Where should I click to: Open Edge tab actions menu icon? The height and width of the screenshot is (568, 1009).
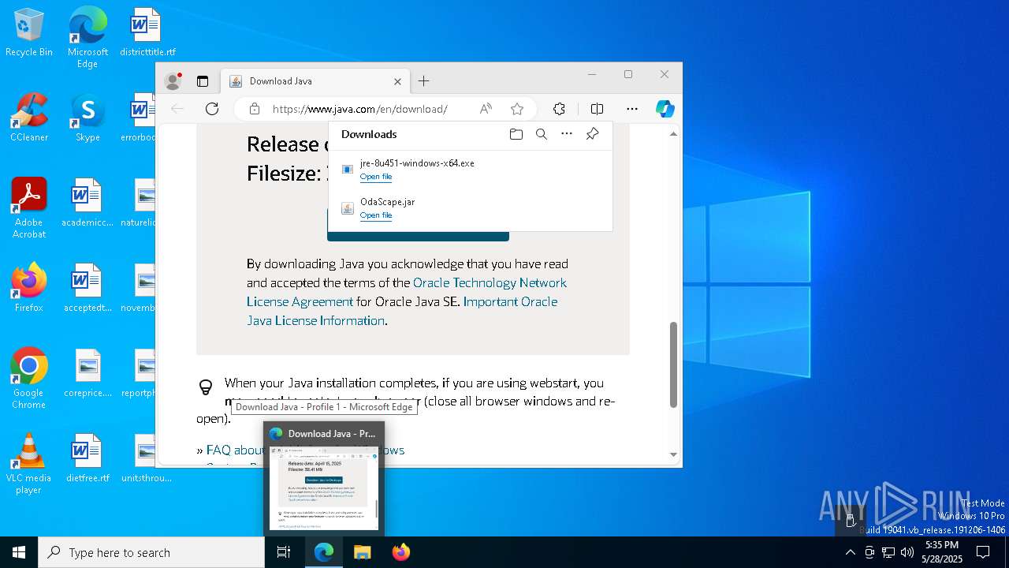click(203, 81)
